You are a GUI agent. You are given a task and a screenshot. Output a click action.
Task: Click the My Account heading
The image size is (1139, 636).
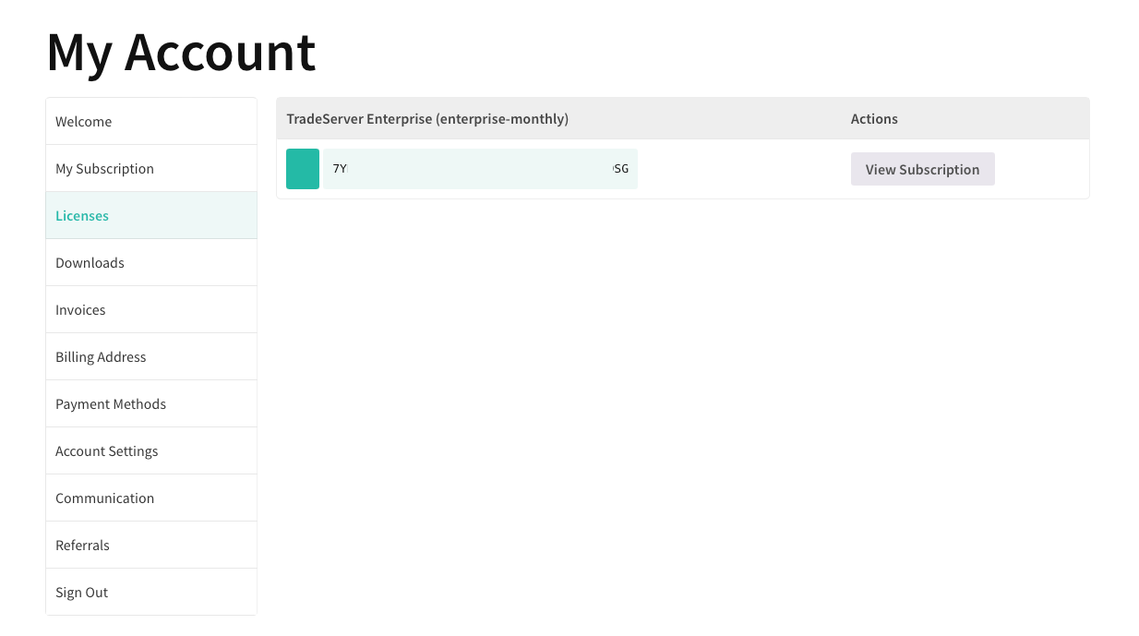(181, 54)
